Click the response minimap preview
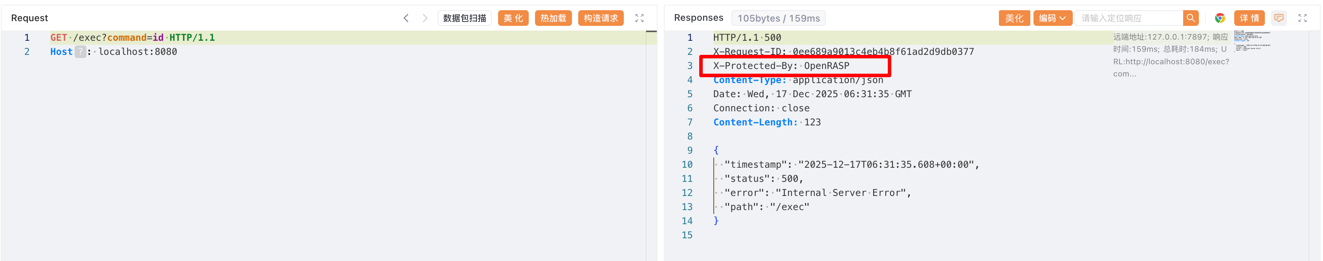 1252,41
